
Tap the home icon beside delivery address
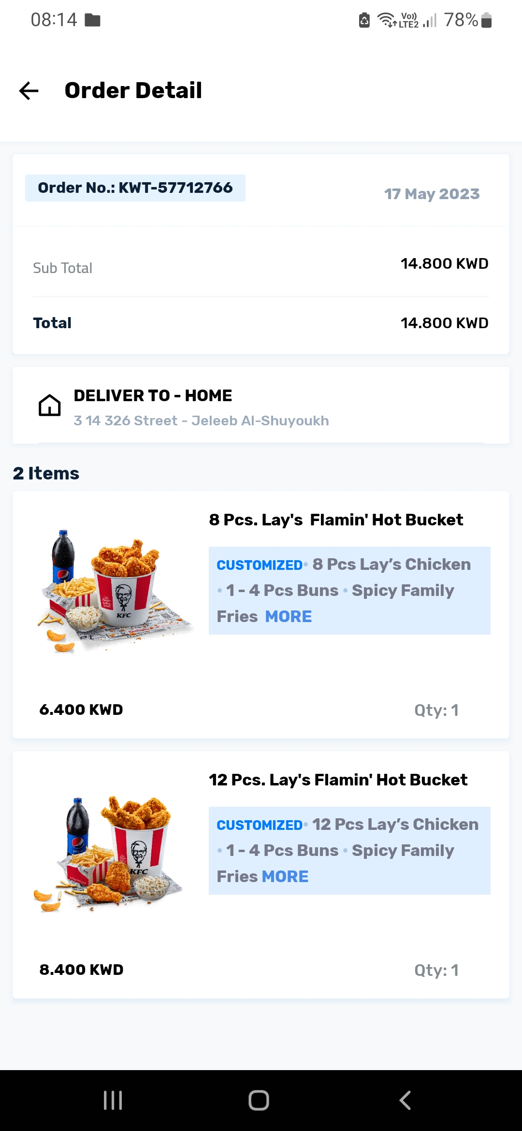[x=50, y=405]
